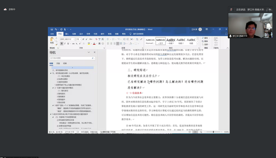Click the Paste clipboard icon

tap(52, 39)
